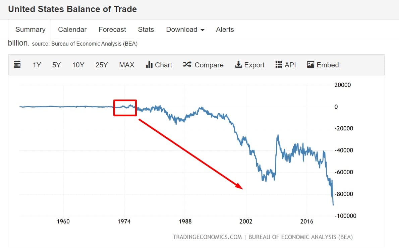Viewport: 399px width, 249px height.
Task: Click the United States Balance of Trade heading
Action: click(72, 9)
